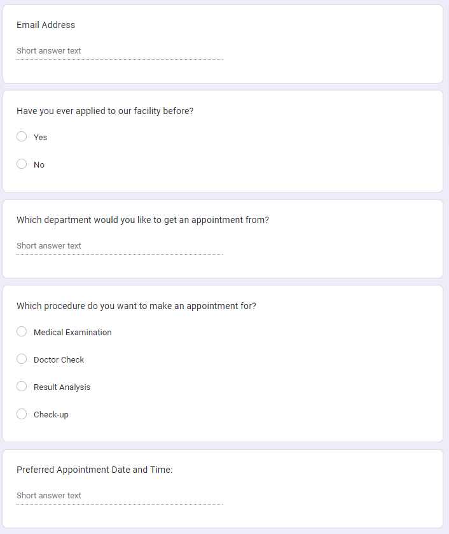449x534 pixels.
Task: Click the 'applied to our facility before' question text
Action: pyautogui.click(x=105, y=111)
